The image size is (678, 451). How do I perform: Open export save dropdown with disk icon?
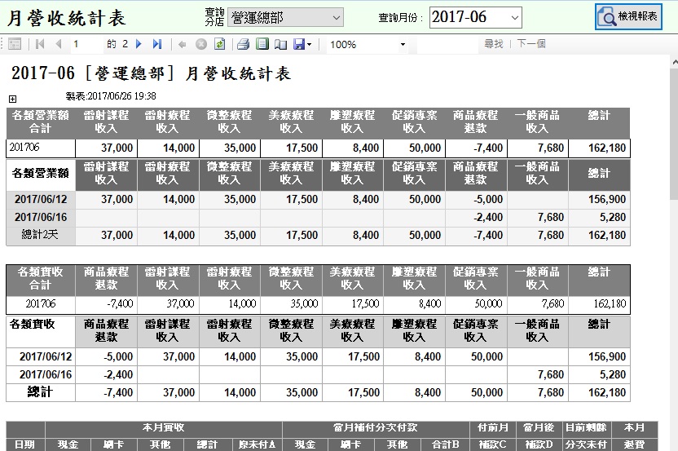pyautogui.click(x=302, y=44)
